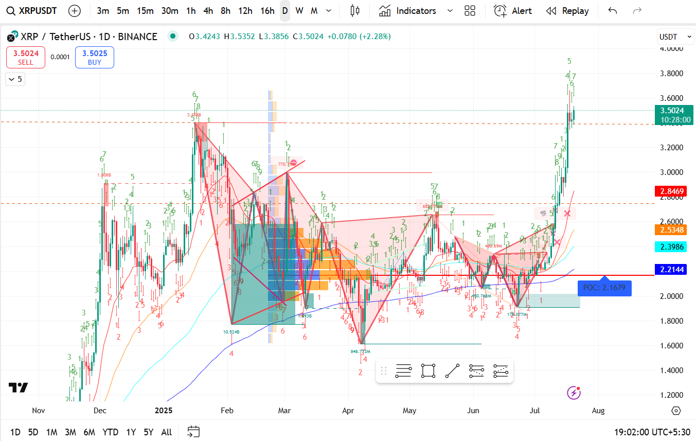Screen dimensions: 696x441
Task: Choose the 1h interval
Action: [191, 11]
